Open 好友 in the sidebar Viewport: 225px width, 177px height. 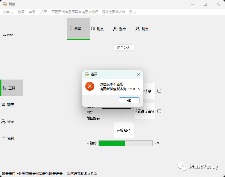pos(8,122)
